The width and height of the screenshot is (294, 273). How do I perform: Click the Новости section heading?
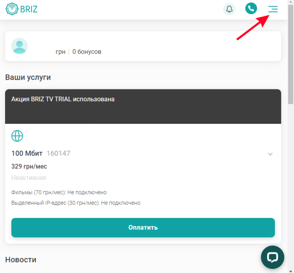21,260
